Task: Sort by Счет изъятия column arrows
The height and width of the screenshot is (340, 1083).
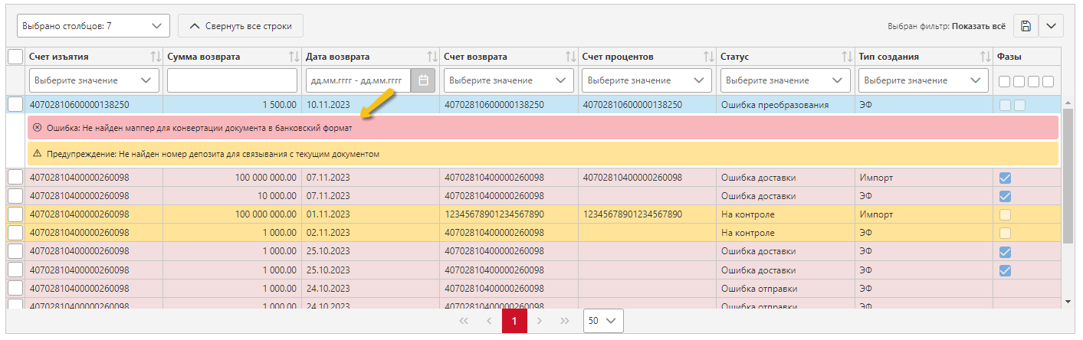Action: [156, 57]
